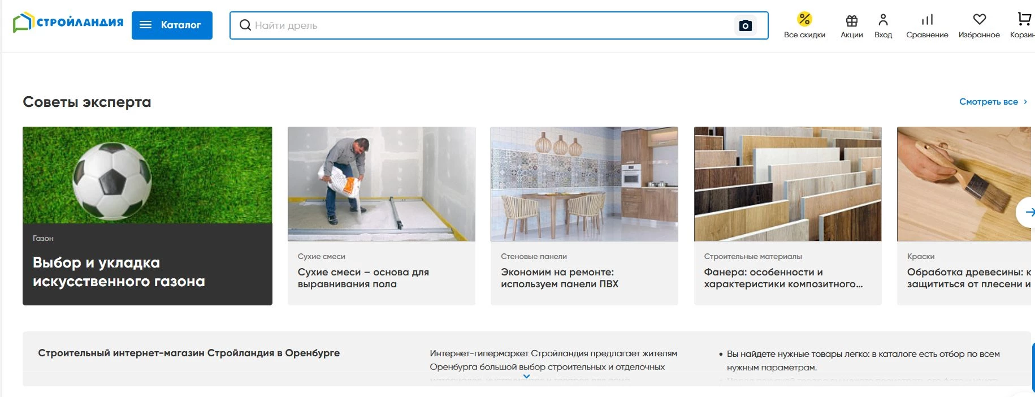The image size is (1035, 397).
Task: Open Избранное heart icon
Action: pos(979,20)
